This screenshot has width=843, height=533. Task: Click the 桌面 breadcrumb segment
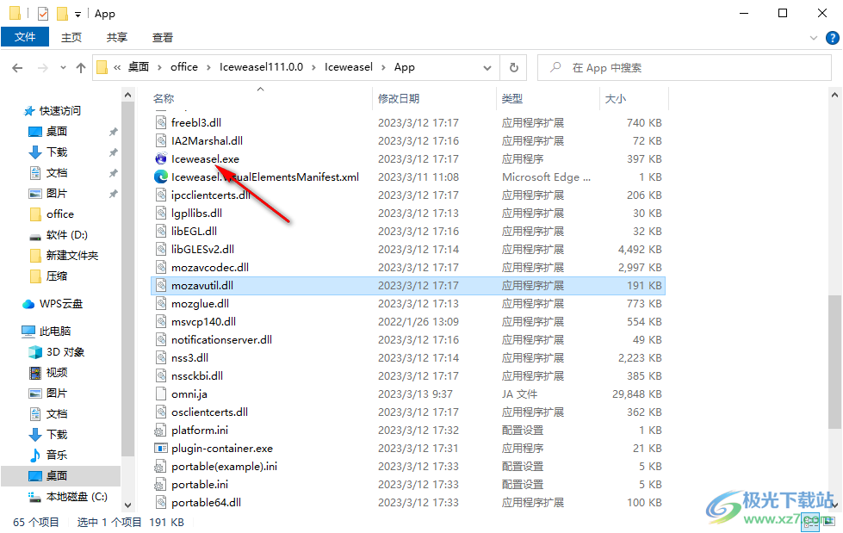coord(138,67)
